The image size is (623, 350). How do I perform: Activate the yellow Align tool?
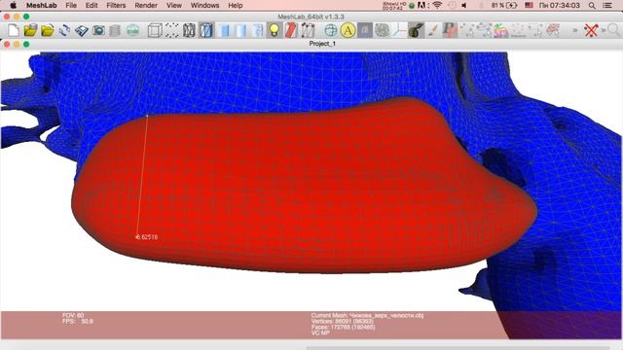(x=348, y=30)
